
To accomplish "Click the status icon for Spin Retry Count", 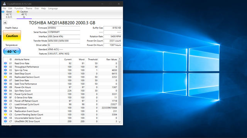I will tap(5, 91).
